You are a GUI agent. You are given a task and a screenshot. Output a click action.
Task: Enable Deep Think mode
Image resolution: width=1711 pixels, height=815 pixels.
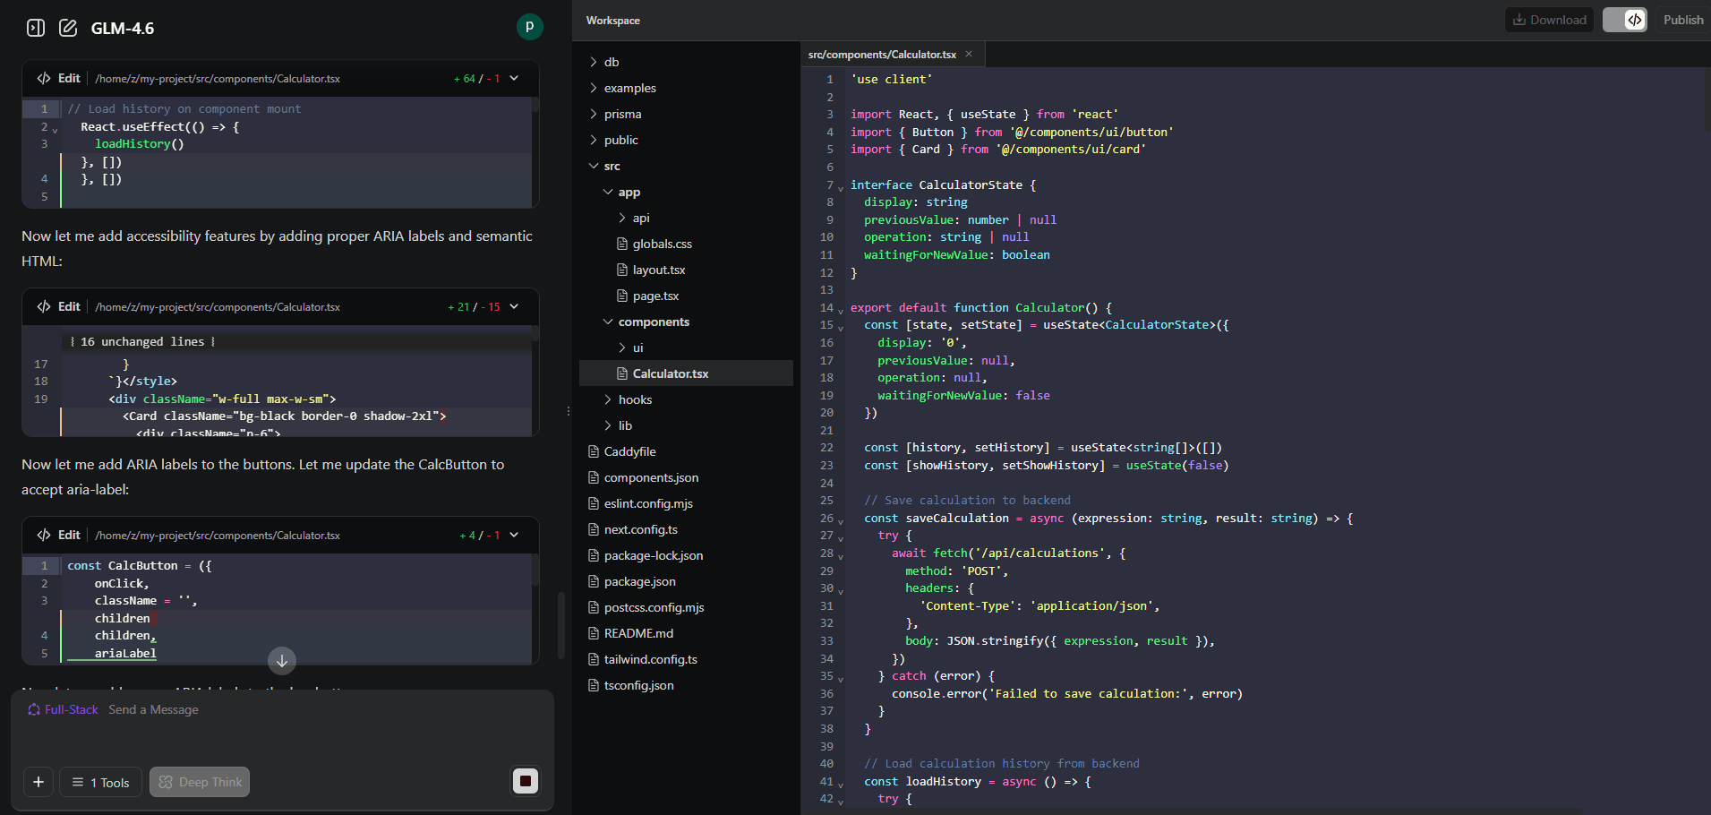point(200,782)
